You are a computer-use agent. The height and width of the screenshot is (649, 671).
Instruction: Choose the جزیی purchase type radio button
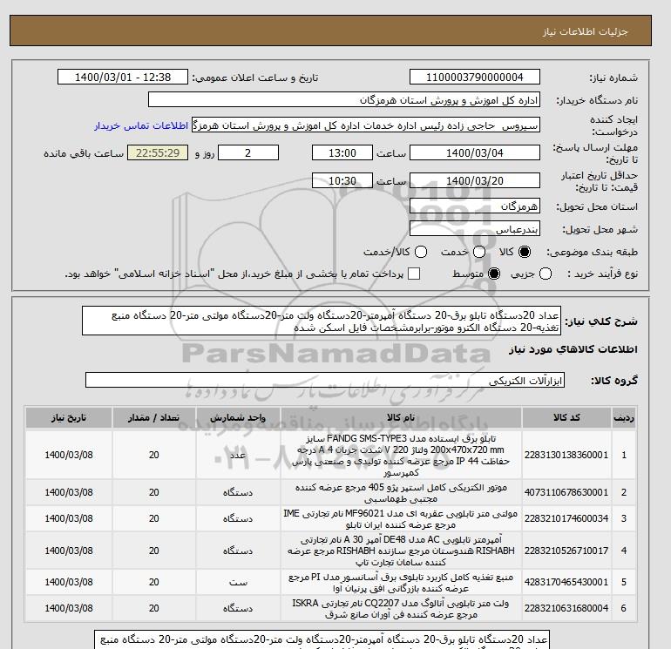(546, 274)
